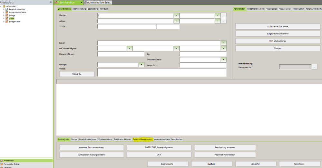Open the Zusätzliche Aktionen tab

[122, 139]
